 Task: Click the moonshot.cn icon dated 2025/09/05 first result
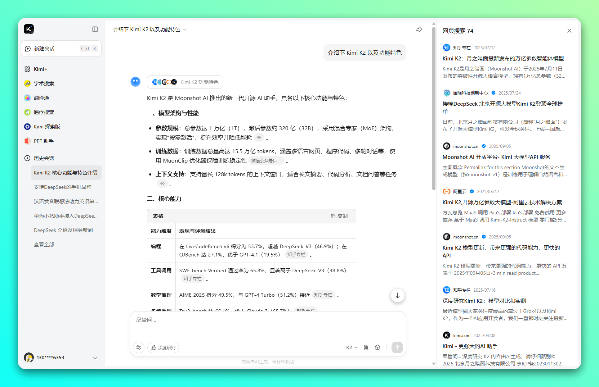tap(447, 146)
